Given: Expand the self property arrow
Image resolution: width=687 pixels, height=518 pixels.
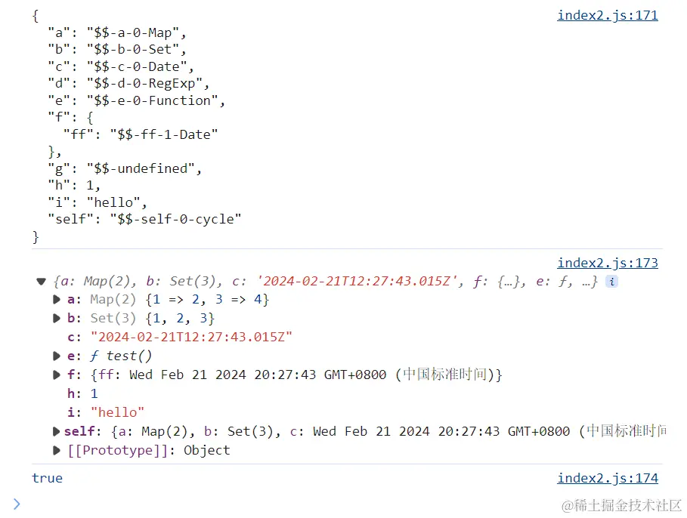Looking at the screenshot, I should (x=56, y=432).
